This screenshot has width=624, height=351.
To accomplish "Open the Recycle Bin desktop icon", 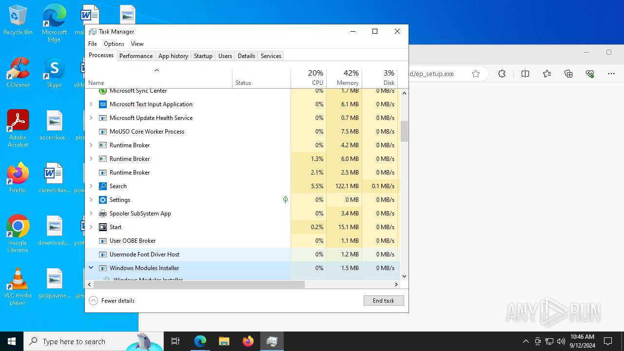I will pos(18,20).
